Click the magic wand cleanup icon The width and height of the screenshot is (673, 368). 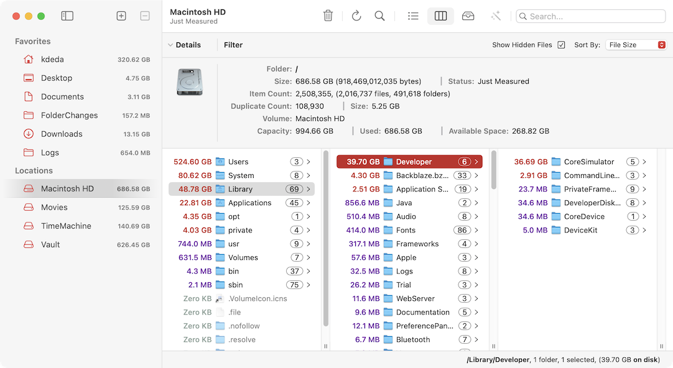click(496, 16)
